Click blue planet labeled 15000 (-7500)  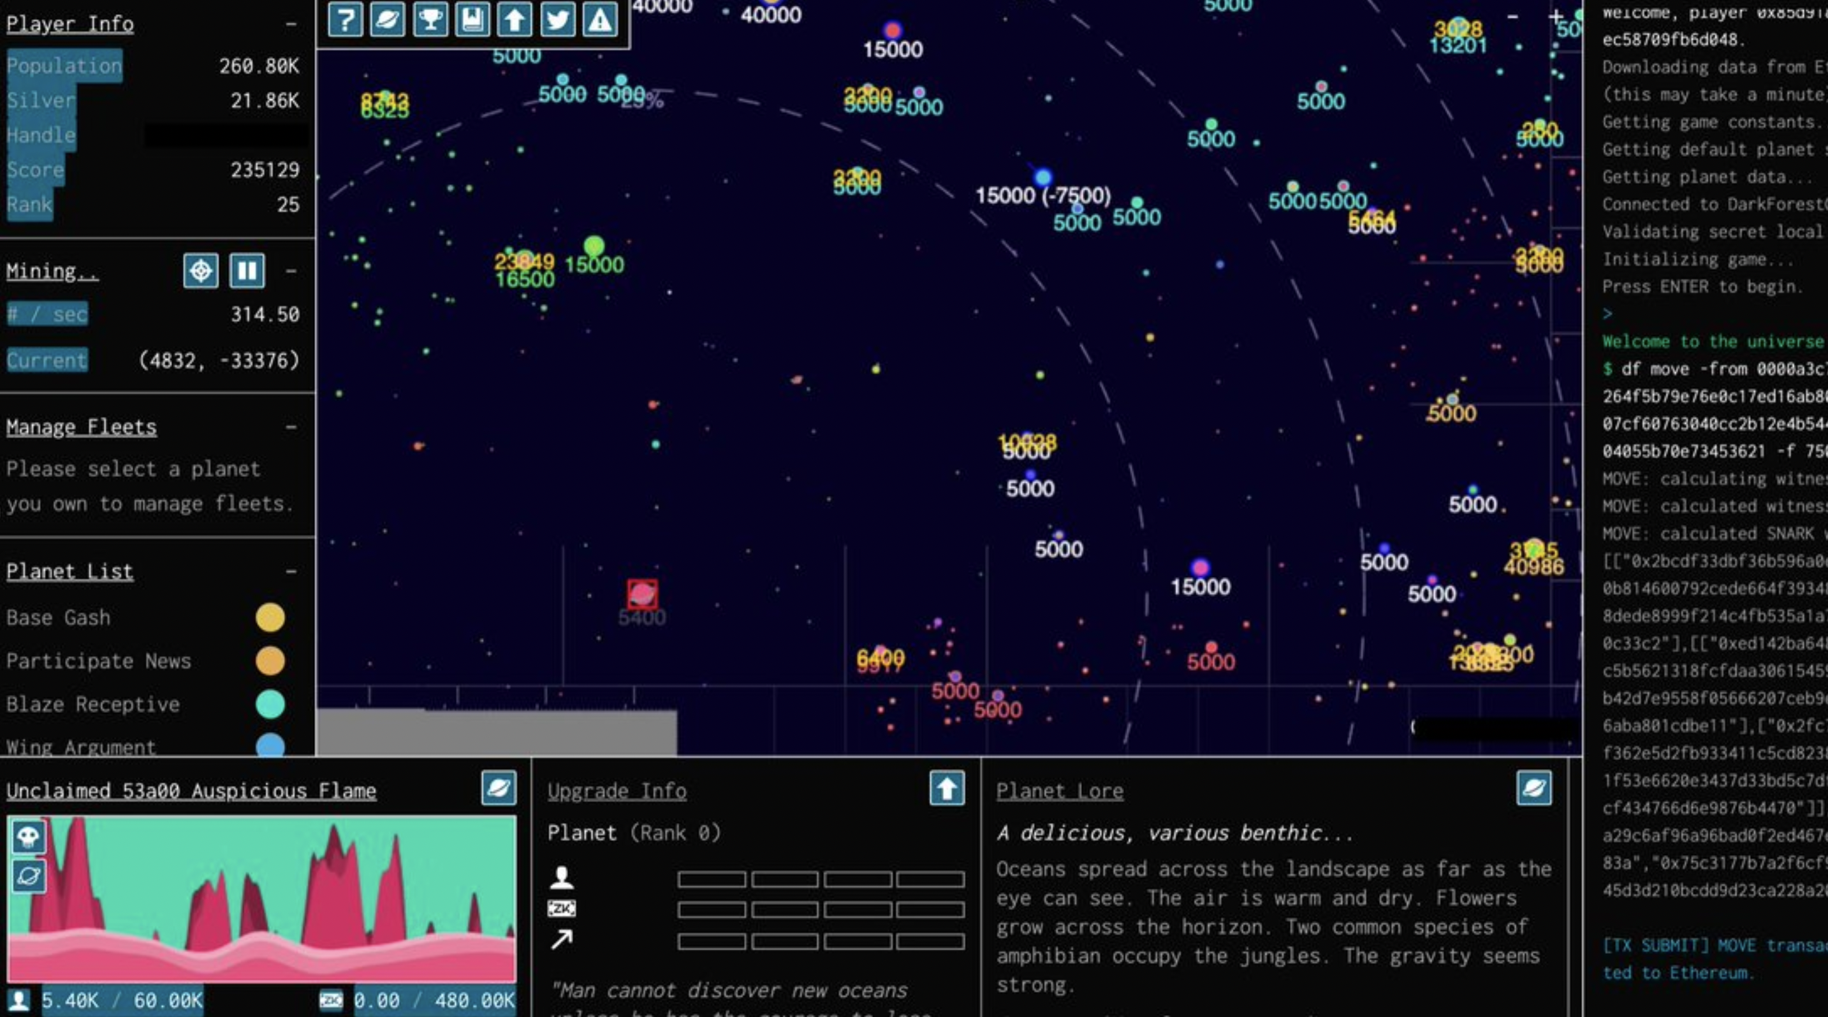point(1042,177)
